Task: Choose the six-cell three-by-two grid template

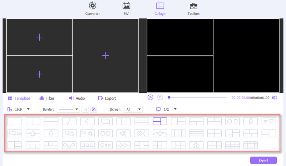Action: pyautogui.click(x=214, y=145)
